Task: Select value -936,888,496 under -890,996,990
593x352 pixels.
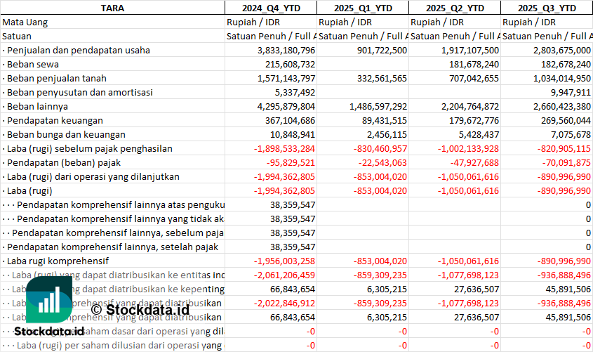Action: (x=564, y=275)
